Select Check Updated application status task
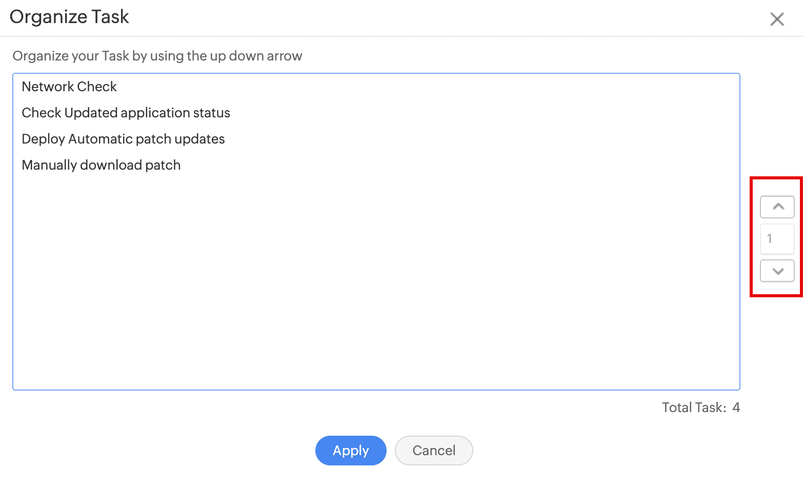The image size is (804, 489). coord(126,113)
